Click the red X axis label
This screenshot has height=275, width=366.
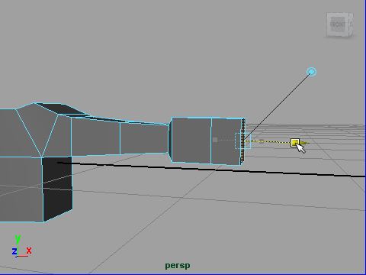(x=29, y=251)
